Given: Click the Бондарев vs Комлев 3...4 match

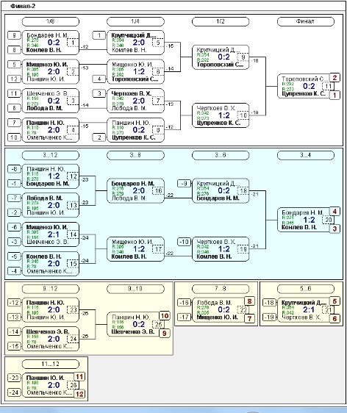Looking at the screenshot, I should [x=306, y=220].
